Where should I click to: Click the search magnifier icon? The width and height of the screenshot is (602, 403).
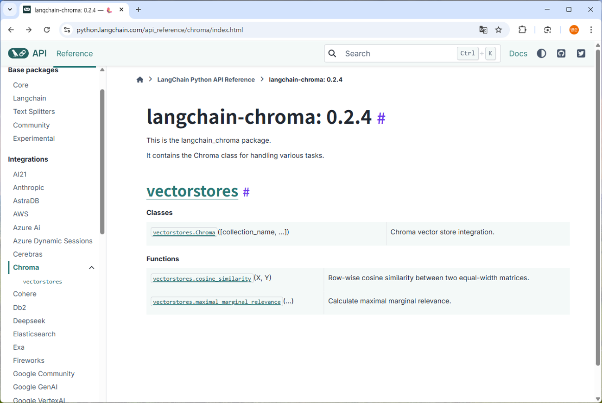[x=332, y=53]
